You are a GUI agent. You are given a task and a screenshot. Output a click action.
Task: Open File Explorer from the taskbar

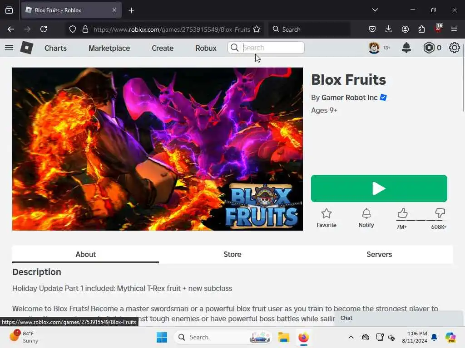[x=283, y=337]
